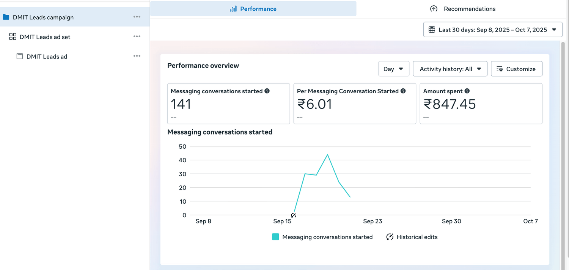
Task: Open more options for DMIT Leads ad set
Action: [x=137, y=37]
